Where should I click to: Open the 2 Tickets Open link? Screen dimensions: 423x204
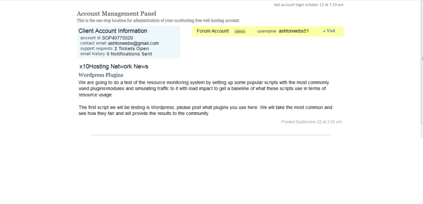131,48
